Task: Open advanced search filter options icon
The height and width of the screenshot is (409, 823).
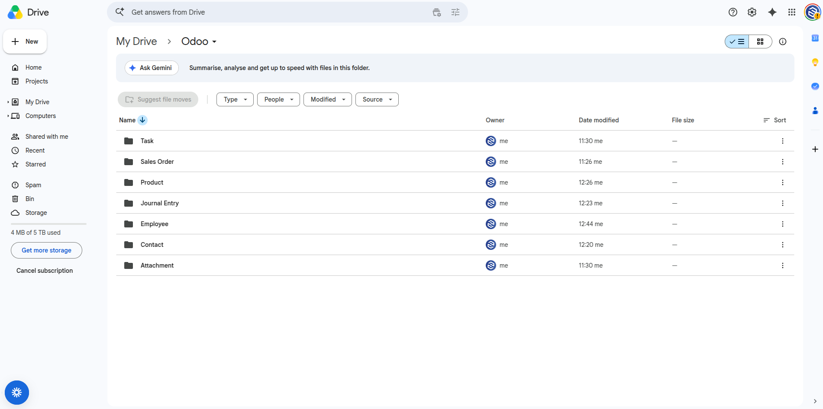Action: [455, 12]
